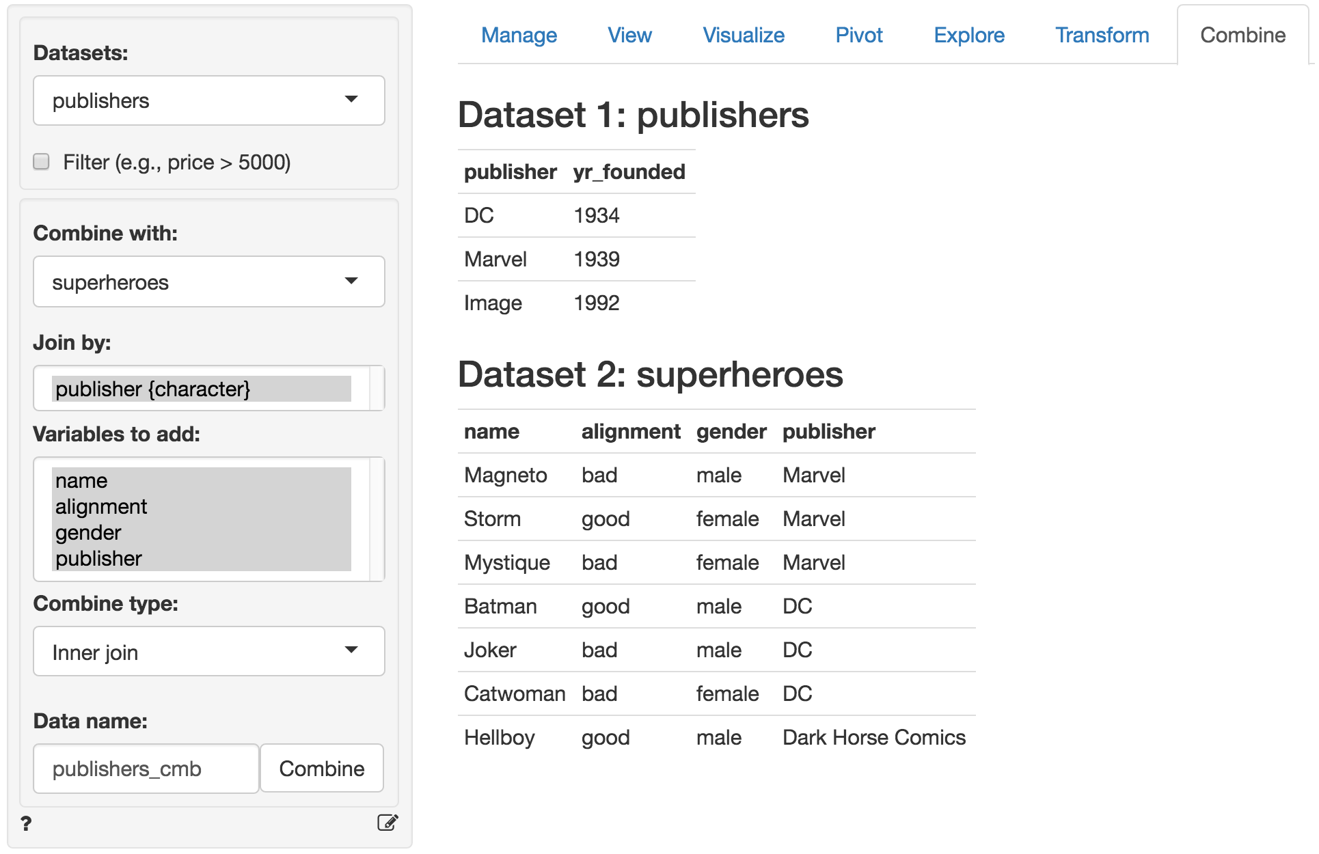Open the Datasets dropdown showing publishers
Image resolution: width=1319 pixels, height=854 pixels.
coord(208,100)
